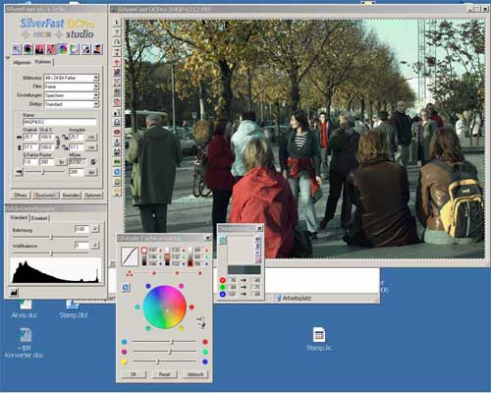Open Akvis.doc desktop icon

coord(25,308)
